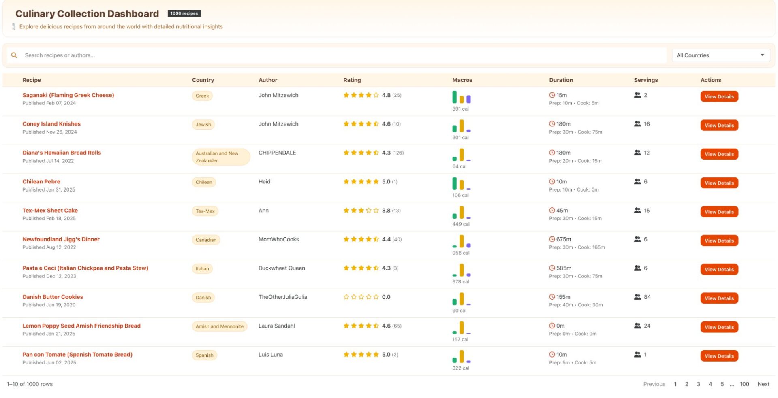Viewport: 778px width, 398px height.
Task: Click the clock icon in Saganaki row
Action: (551, 95)
